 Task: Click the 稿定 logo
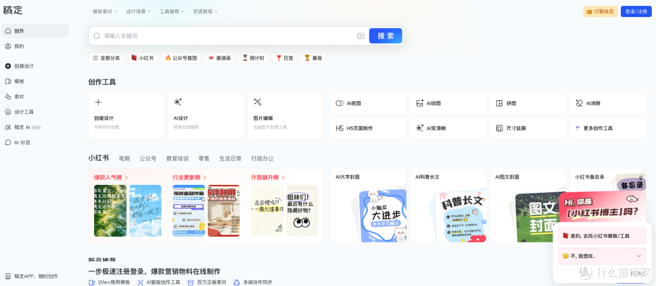click(13, 10)
